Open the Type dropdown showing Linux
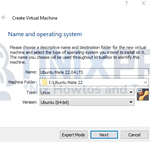150x142 pixels. (x=87, y=92)
